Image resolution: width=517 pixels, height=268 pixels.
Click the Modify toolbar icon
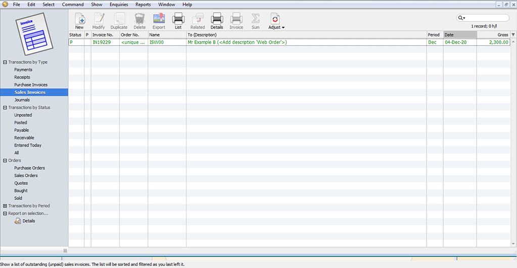click(99, 21)
